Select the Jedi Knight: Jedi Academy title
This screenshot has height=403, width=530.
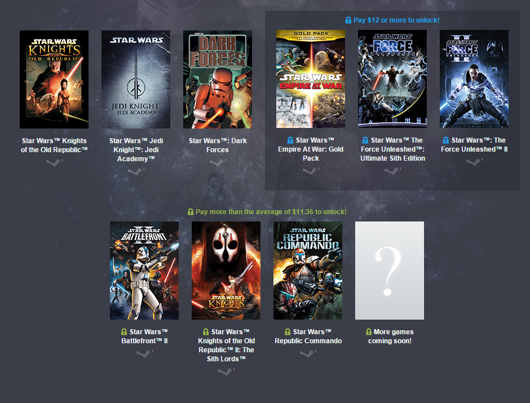(x=136, y=150)
